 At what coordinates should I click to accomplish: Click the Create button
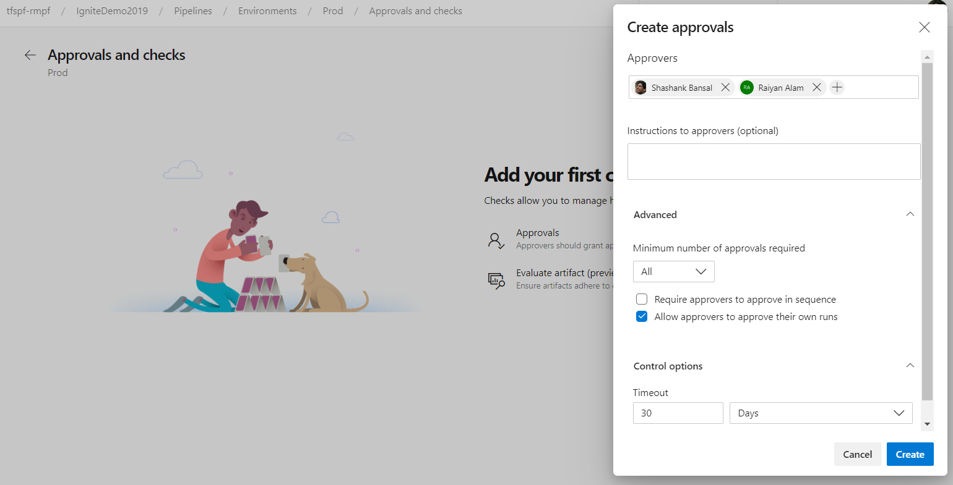(910, 454)
